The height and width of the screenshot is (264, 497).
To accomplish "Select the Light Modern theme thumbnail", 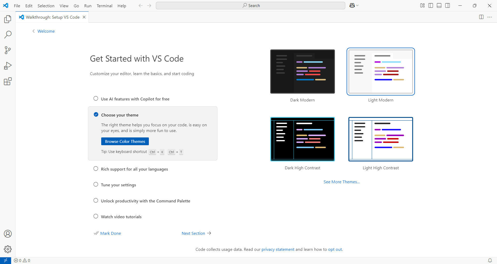I will (381, 71).
